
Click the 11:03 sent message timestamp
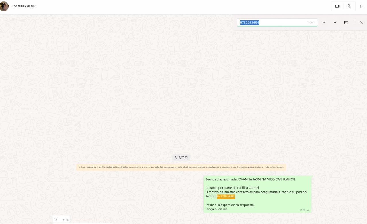302,210
